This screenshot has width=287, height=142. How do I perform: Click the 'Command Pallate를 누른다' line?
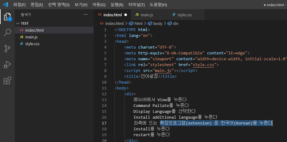[161, 106]
